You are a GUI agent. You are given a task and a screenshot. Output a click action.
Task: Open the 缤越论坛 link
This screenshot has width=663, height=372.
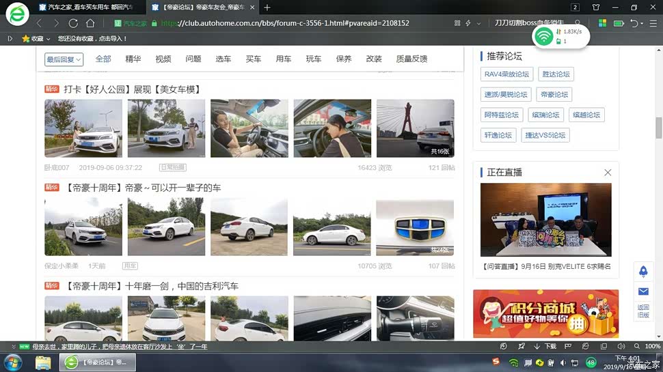[x=586, y=115]
